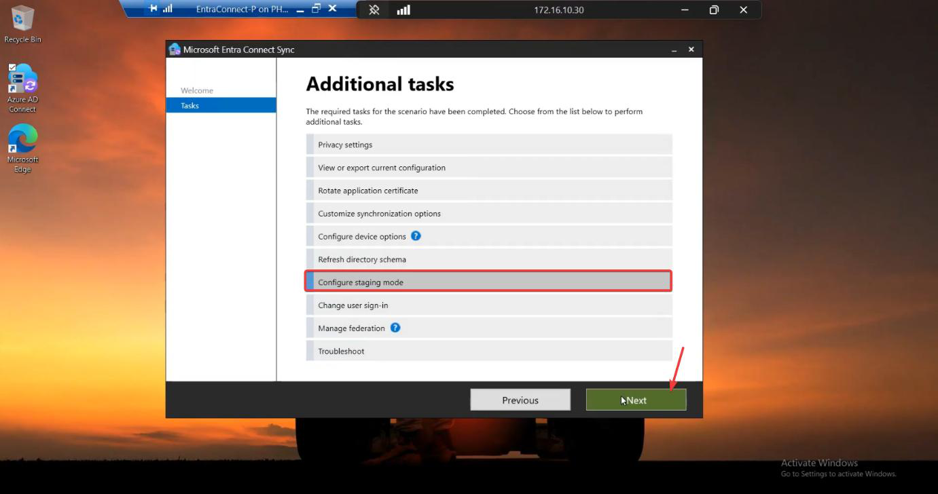This screenshot has height=494, width=938.
Task: Click the 172.16.10.30 connection title
Action: click(x=559, y=10)
